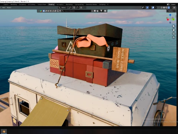178x134 pixels.
Task: Select the Shading workspace tab
Action: 51,4
